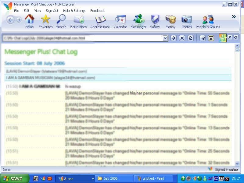
Task: Open People & Groups
Action: [208, 21]
